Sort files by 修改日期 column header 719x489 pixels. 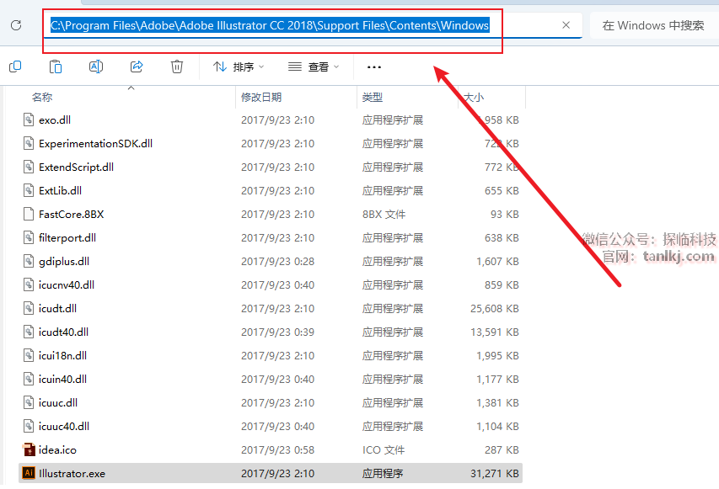261,98
